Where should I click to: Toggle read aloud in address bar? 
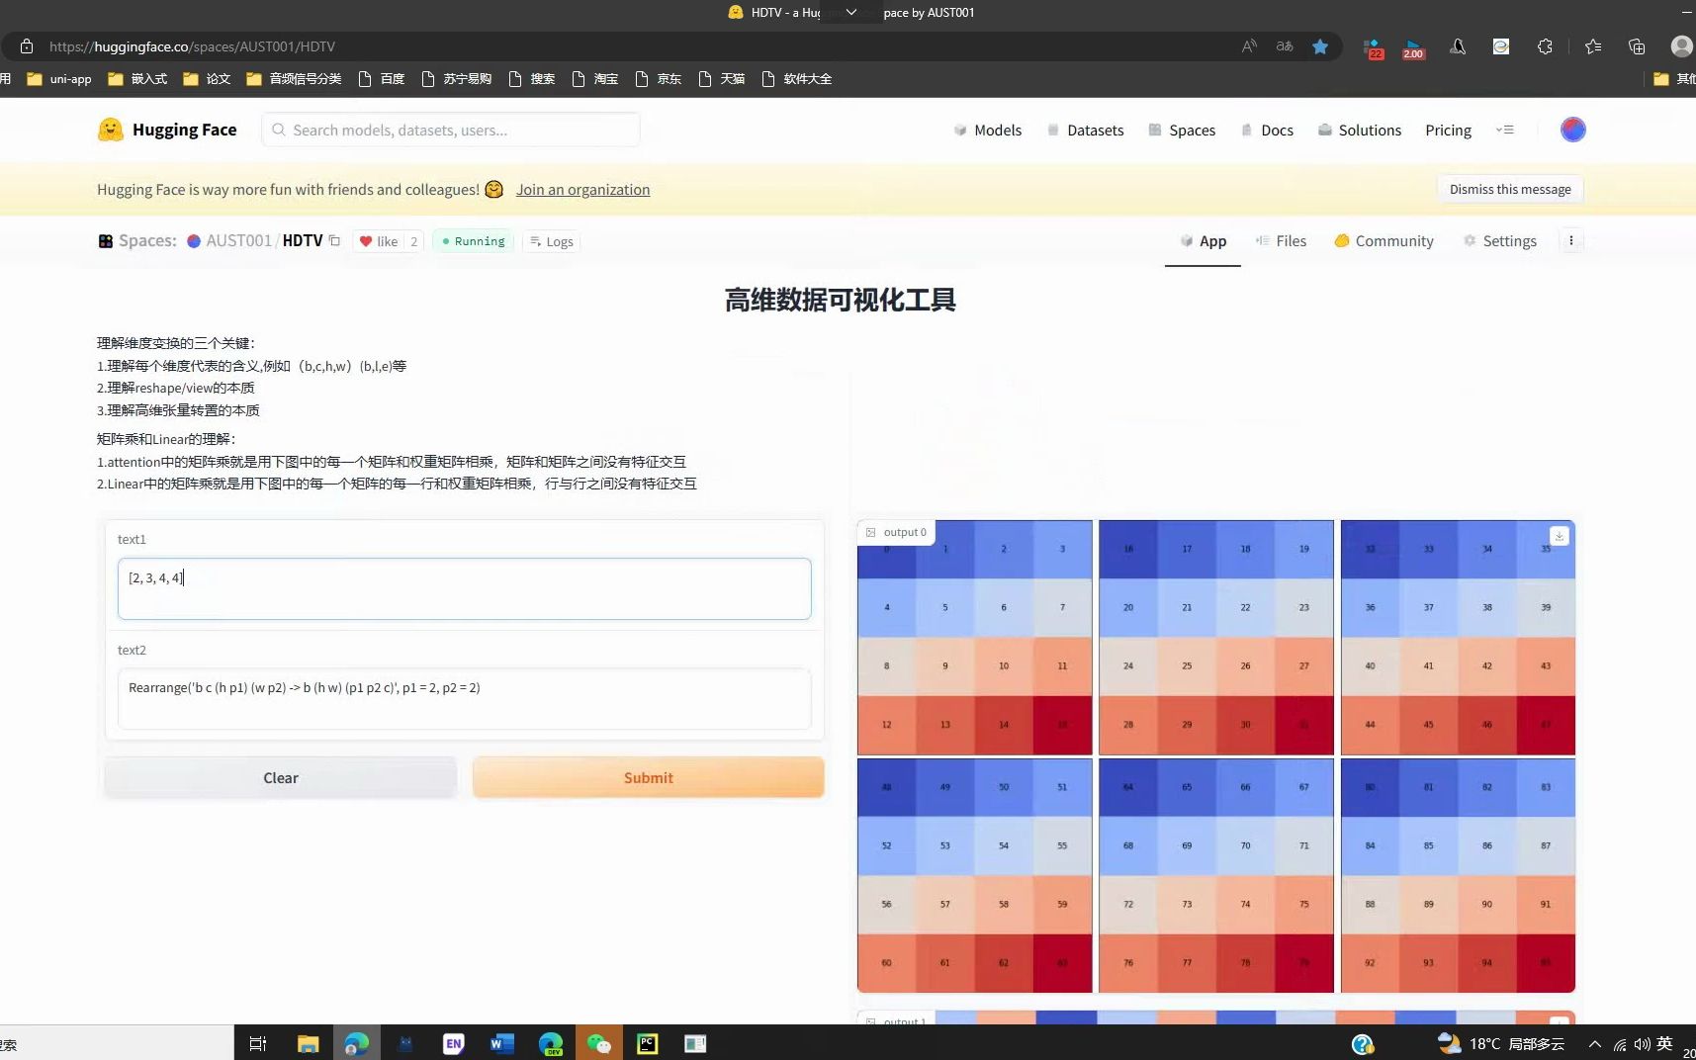(1248, 45)
